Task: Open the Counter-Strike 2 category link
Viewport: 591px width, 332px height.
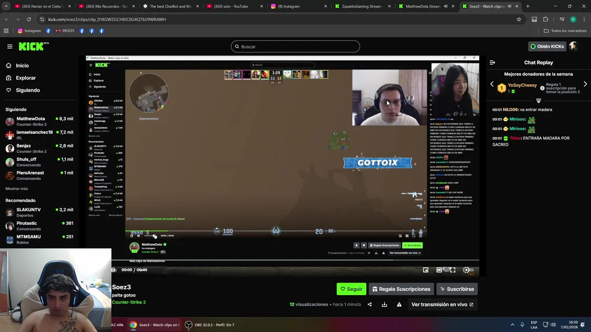Action: click(129, 302)
